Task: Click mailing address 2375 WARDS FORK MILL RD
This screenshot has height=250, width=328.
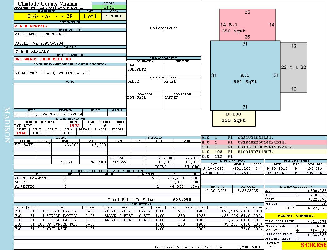Action: point(41,34)
